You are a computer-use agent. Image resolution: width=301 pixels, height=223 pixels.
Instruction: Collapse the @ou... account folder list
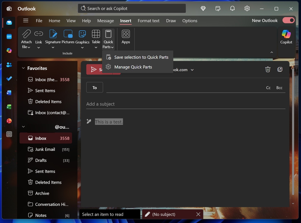pos(23,127)
